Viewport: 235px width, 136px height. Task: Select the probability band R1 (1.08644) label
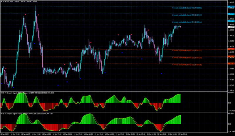pos(187,22)
